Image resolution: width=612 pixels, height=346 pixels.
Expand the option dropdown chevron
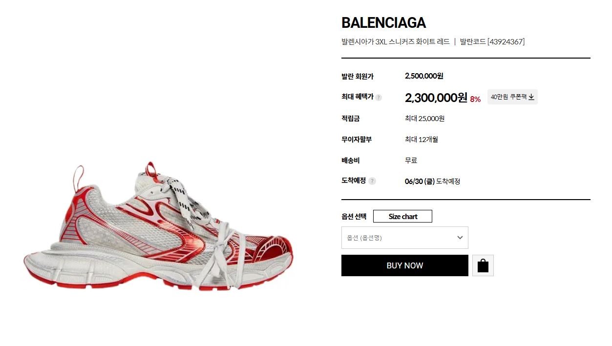click(460, 238)
